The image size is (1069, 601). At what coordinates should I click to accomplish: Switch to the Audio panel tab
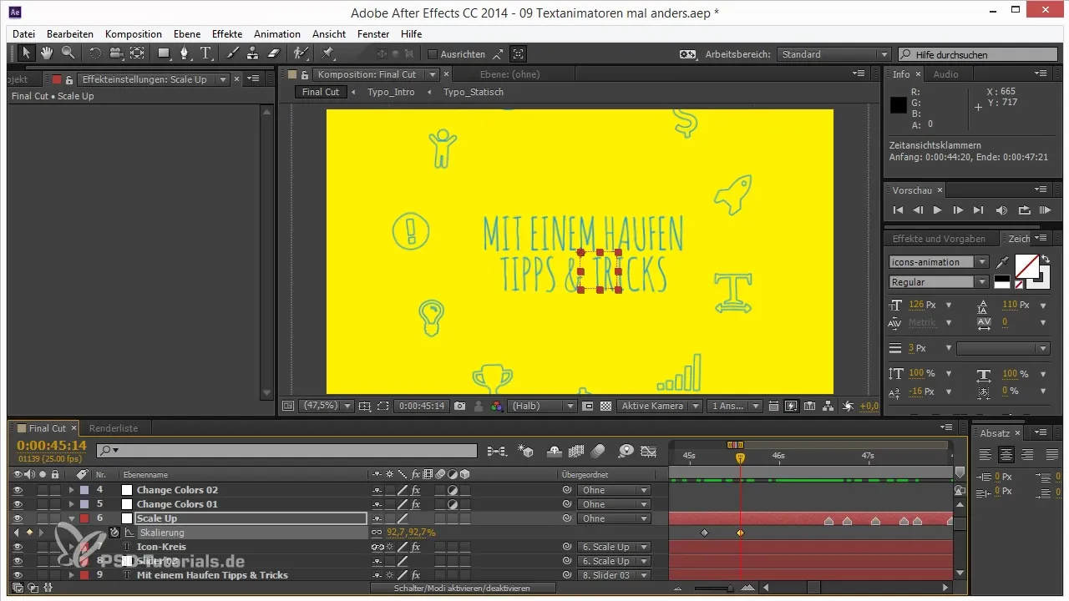point(946,74)
